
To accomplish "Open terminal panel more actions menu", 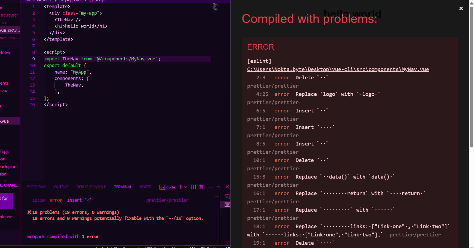I will pyautogui.click(x=210, y=187).
